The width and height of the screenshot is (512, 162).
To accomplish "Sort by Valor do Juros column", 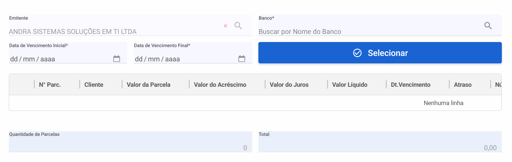I will click(289, 85).
